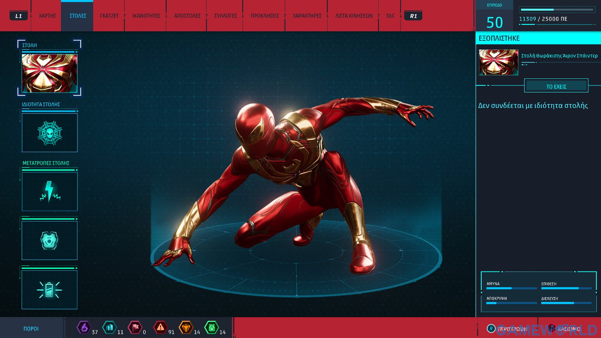Image resolution: width=601 pixels, height=338 pixels.
Task: Click the ΜΕΤΑΤΡΟΠΕΣ ΣΤΟΛΗΣ label
Action: pyautogui.click(x=46, y=163)
